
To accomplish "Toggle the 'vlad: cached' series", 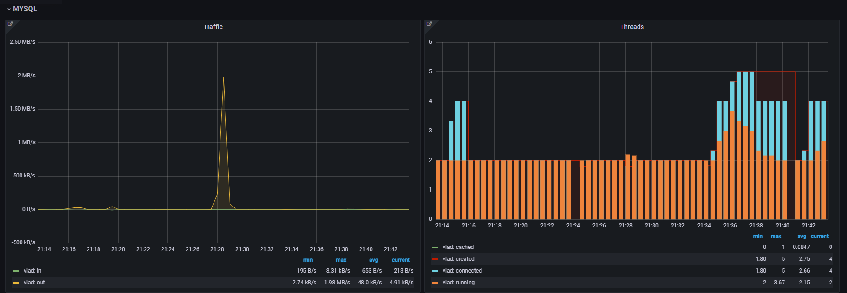I will [x=458, y=247].
